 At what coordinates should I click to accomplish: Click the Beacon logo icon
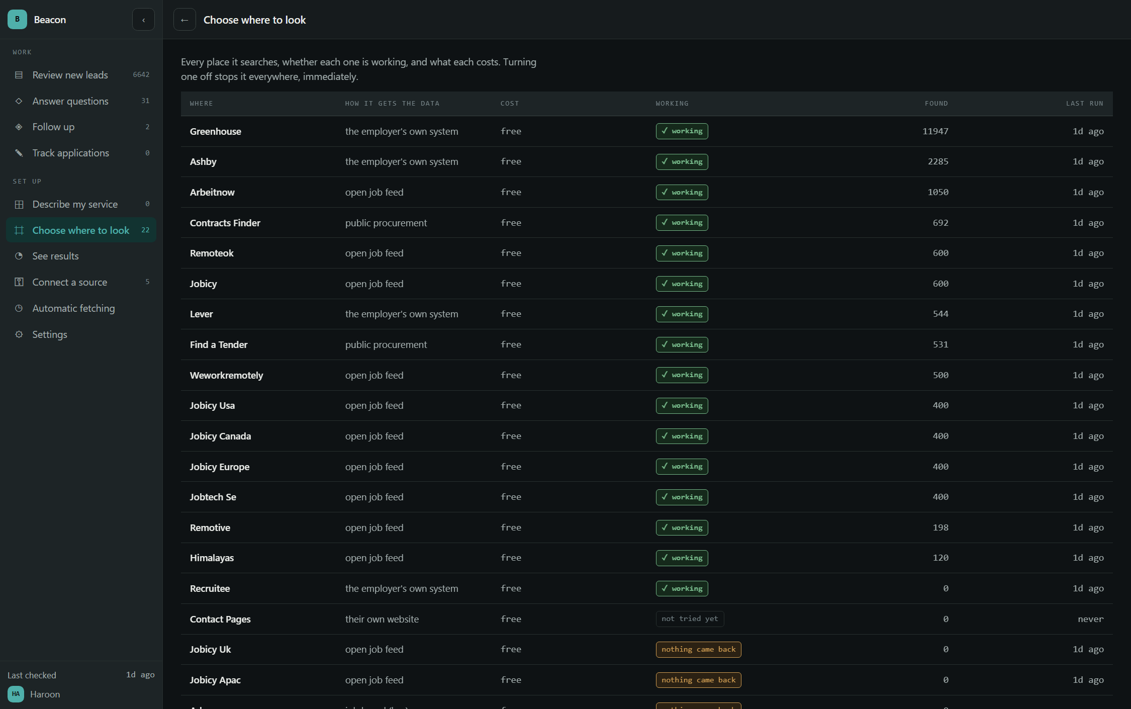pyautogui.click(x=17, y=20)
